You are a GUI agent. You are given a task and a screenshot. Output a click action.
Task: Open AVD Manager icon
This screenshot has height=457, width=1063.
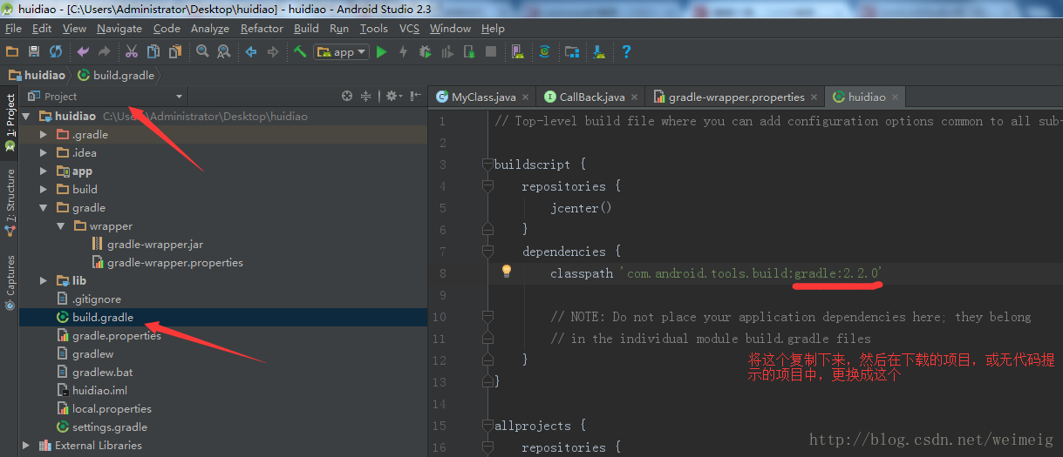click(518, 52)
